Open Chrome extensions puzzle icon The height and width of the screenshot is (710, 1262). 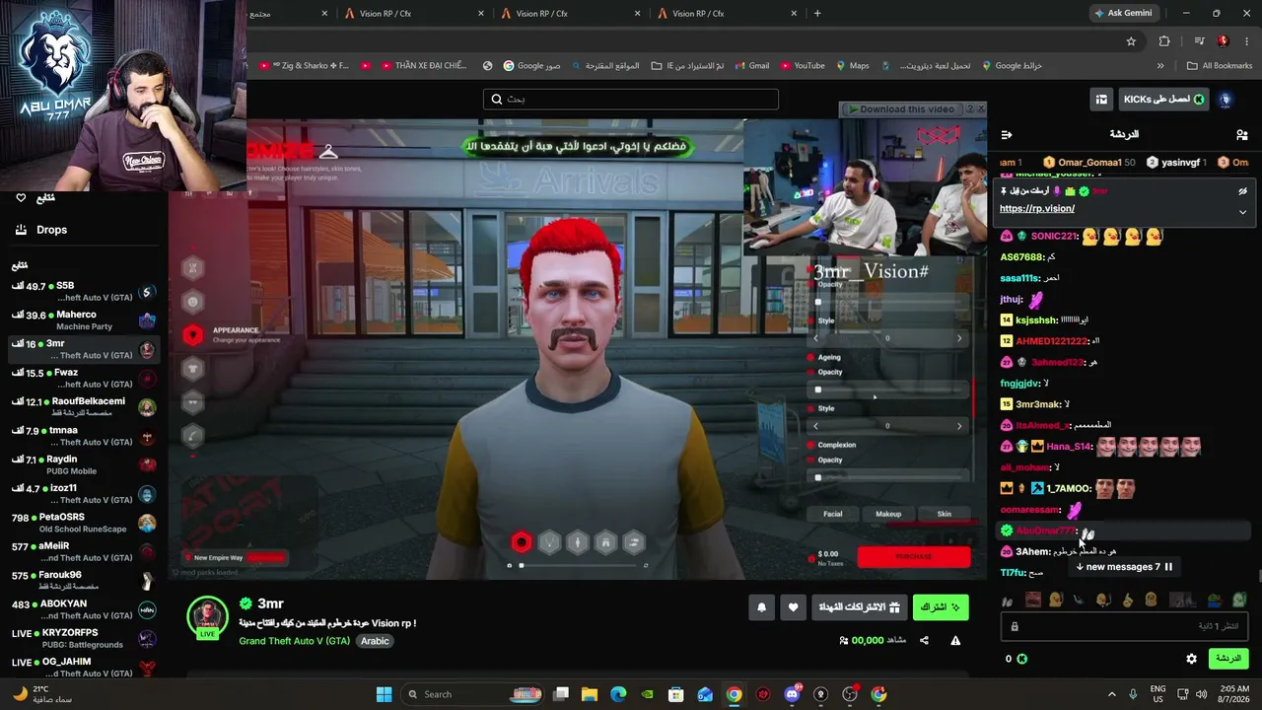point(1164,41)
